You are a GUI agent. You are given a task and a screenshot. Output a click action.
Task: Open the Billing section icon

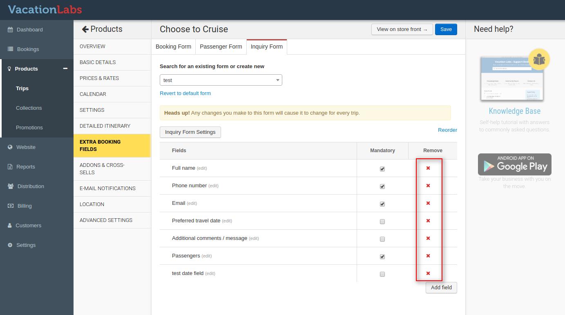11,206
